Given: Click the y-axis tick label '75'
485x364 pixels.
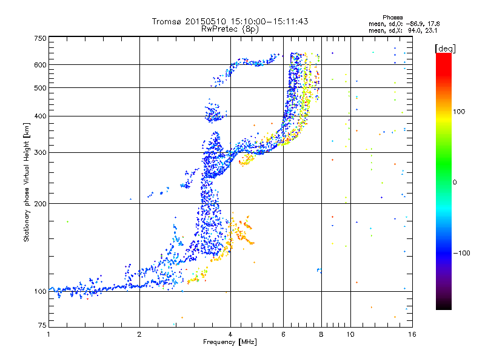Looking at the screenshot, I should [42, 325].
